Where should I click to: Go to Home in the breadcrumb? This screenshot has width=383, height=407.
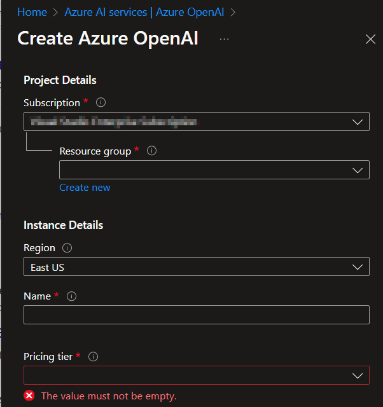tap(32, 12)
